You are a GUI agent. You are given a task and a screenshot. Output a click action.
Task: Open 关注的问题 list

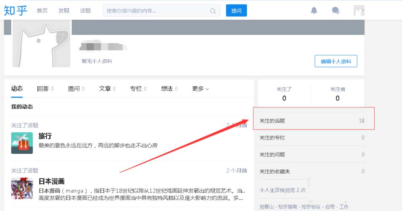[311, 154]
